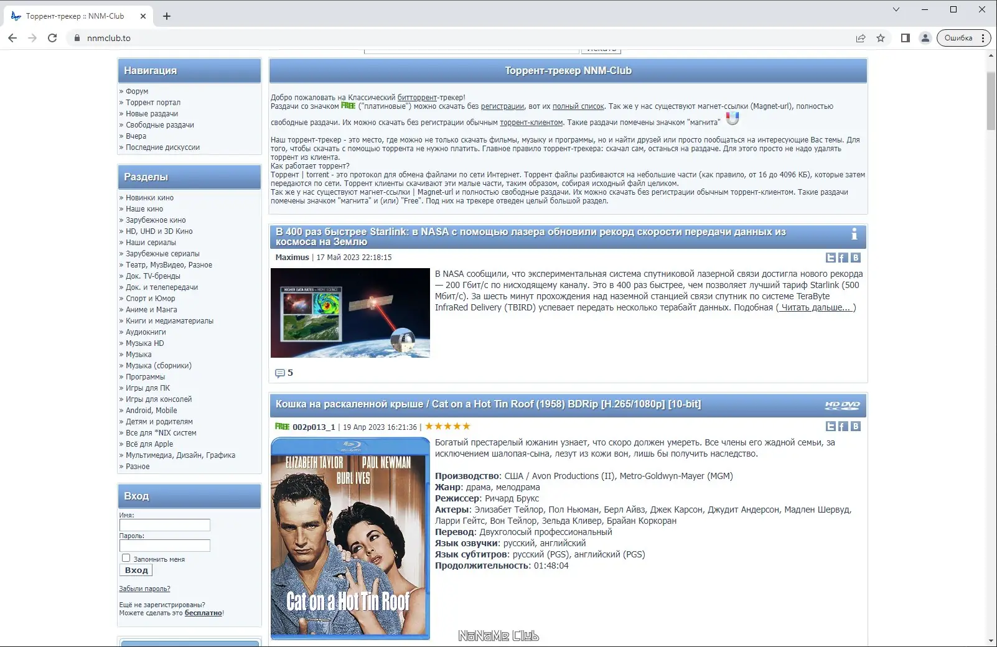Open the торрент-клиентом link

531,123
